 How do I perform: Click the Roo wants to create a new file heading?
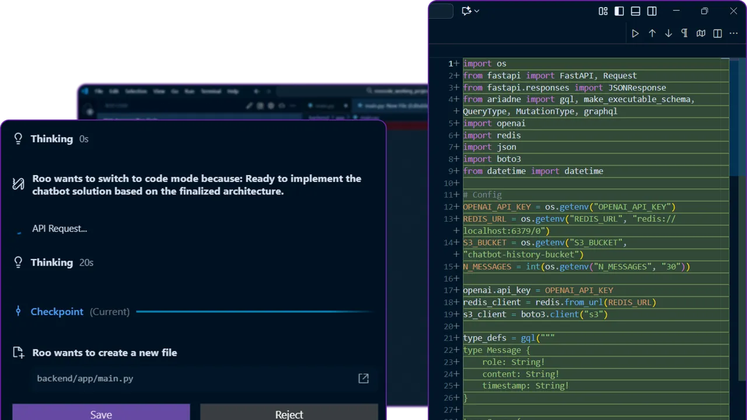click(104, 352)
